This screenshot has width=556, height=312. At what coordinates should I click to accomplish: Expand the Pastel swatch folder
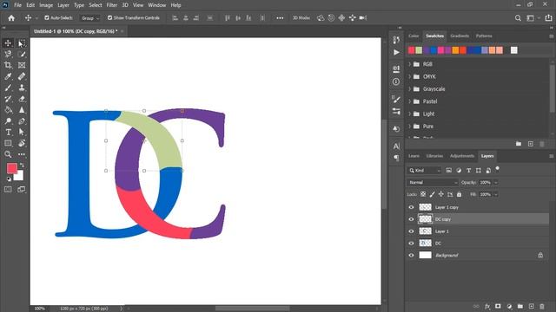coord(410,101)
